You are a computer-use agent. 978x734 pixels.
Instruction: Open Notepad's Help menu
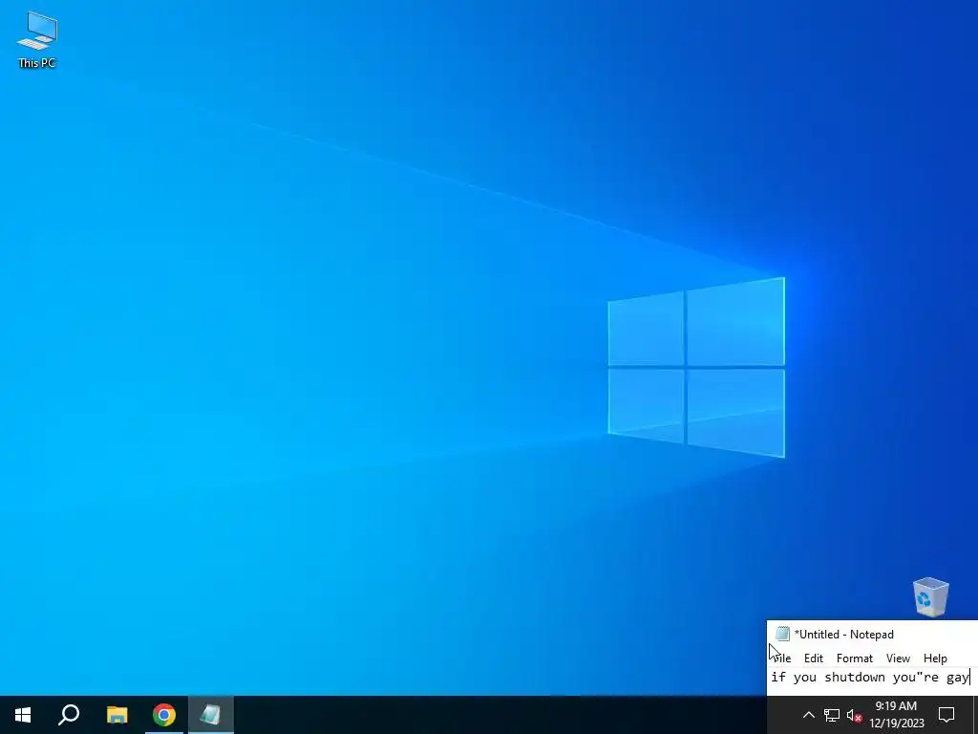coord(935,658)
